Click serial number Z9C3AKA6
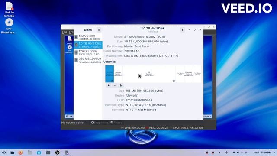This screenshot has width=277, height=156. pos(132,51)
